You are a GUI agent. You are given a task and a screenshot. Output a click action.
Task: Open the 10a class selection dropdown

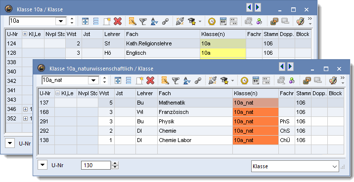pos(61,21)
